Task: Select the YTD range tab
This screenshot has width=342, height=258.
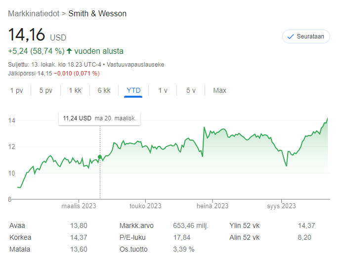Action: tap(133, 90)
